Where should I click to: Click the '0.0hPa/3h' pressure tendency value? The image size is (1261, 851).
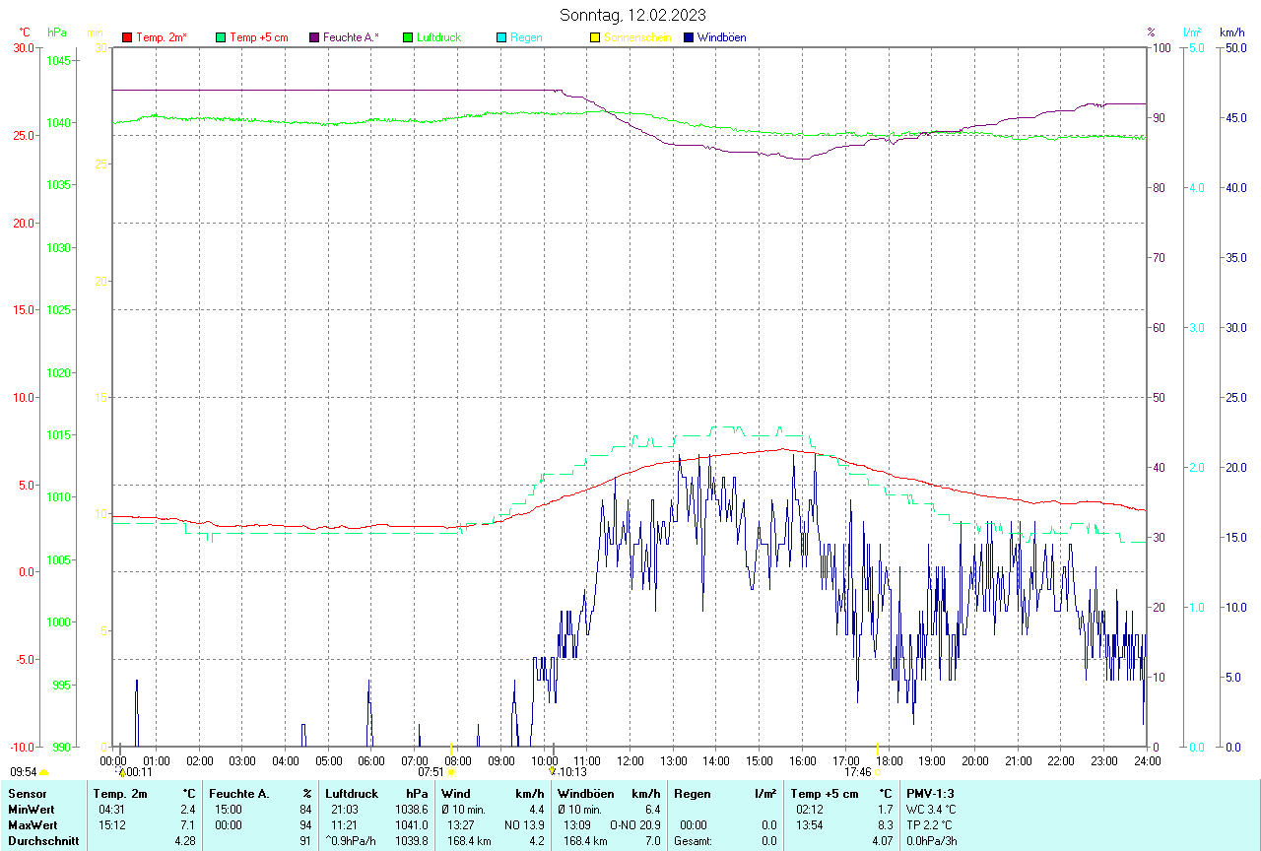932,841
